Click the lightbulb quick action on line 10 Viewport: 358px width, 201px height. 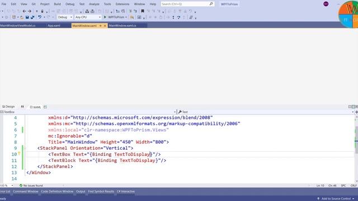tap(19, 154)
